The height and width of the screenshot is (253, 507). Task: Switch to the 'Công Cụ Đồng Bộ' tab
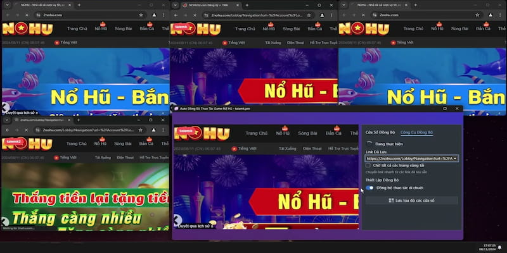(416, 133)
